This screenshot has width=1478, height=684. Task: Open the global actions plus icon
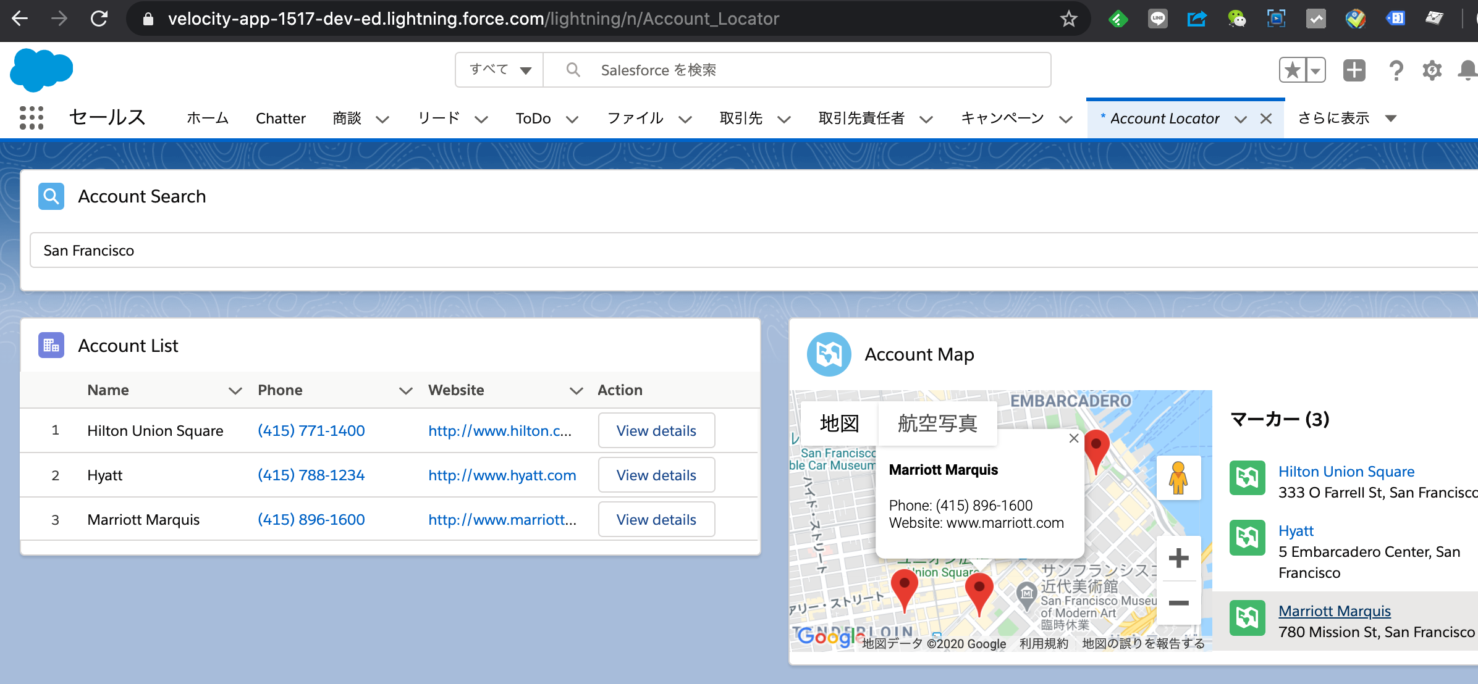tap(1354, 70)
